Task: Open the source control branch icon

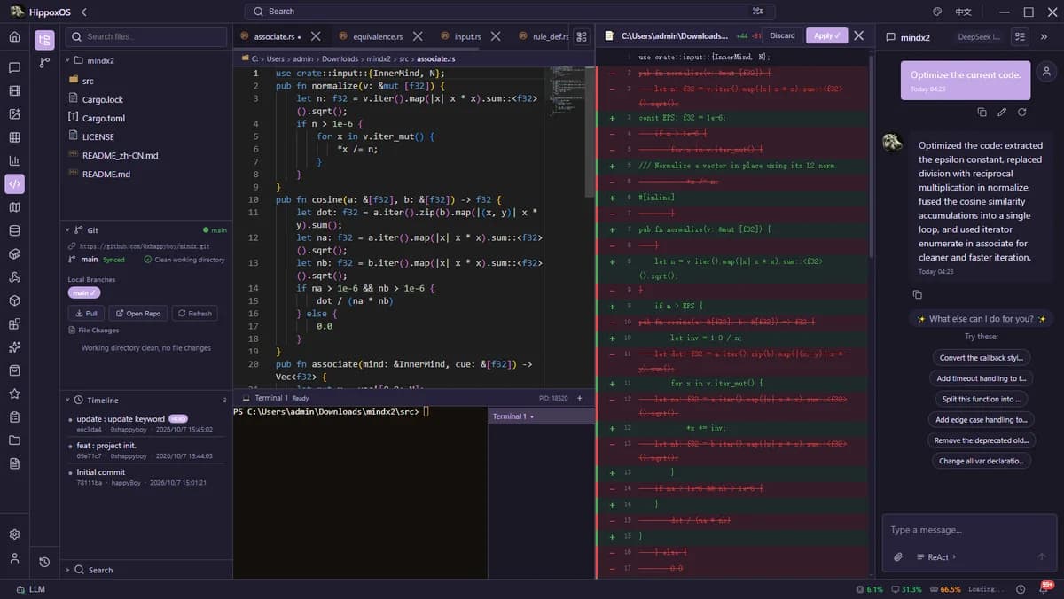Action: pos(44,63)
